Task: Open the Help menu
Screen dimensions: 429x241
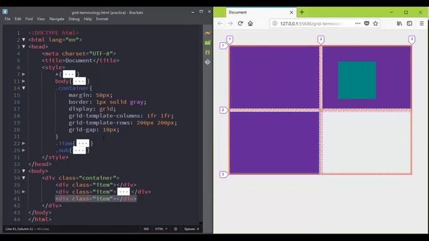Action: click(88, 19)
